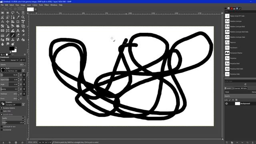The width and height of the screenshot is (256, 144).
Task: Select the Ink tool
Action: pos(2,40)
